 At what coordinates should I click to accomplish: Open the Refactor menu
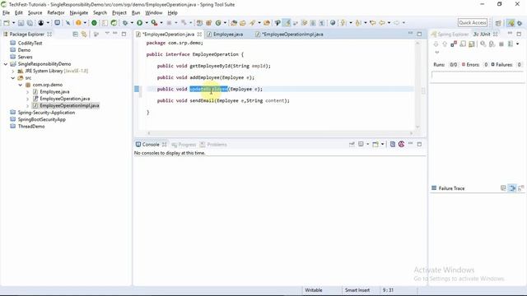coord(56,13)
